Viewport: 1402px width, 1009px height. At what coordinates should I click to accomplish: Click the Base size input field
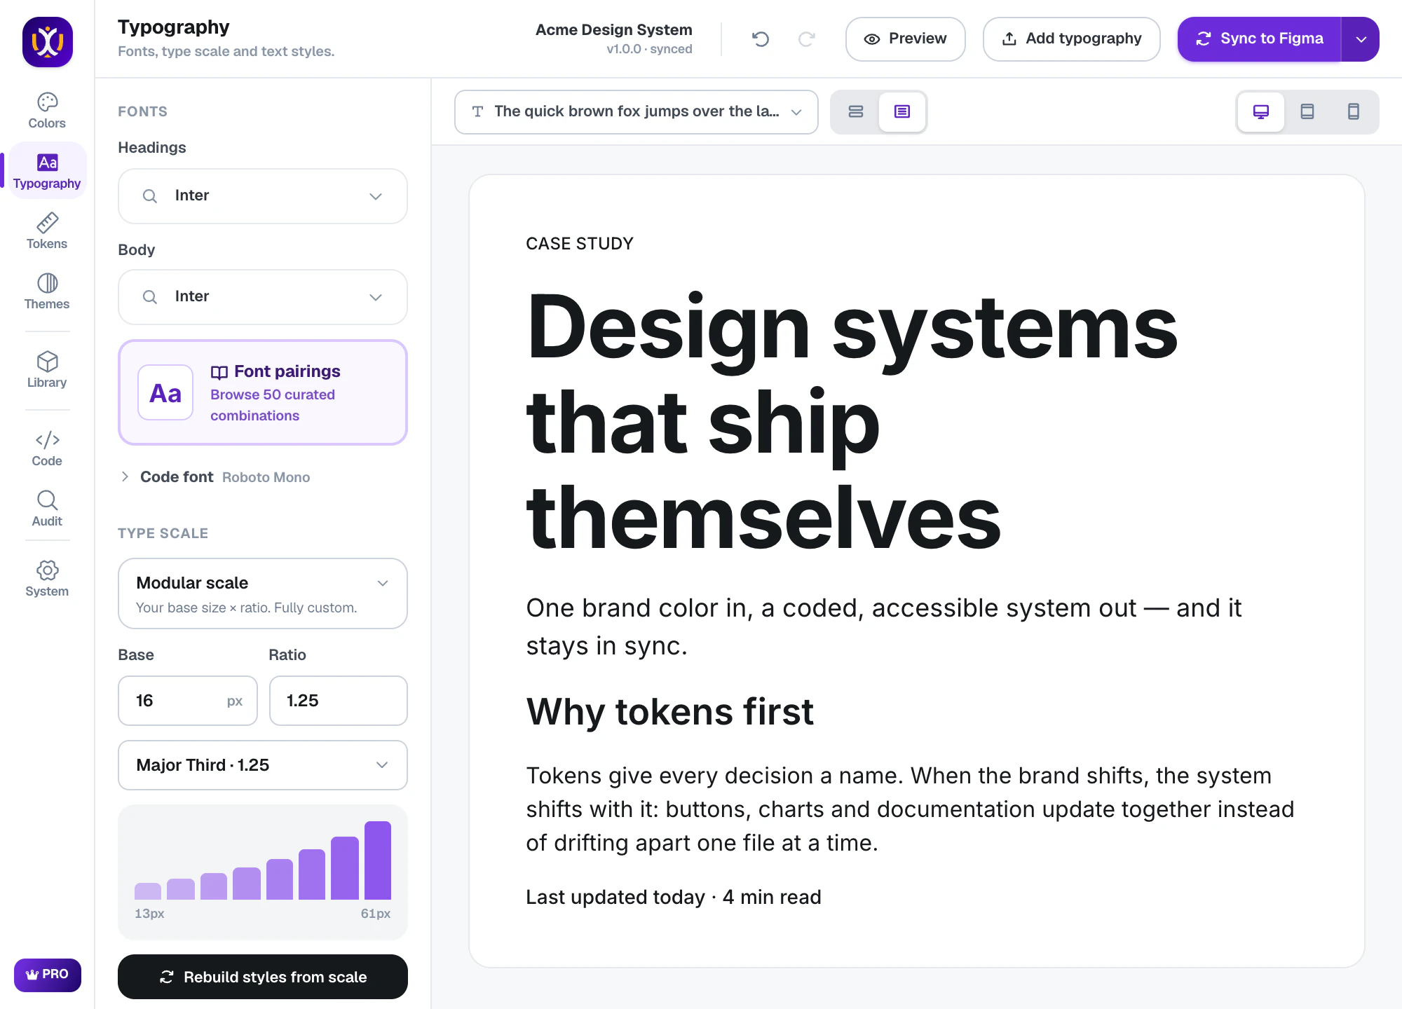(x=188, y=701)
